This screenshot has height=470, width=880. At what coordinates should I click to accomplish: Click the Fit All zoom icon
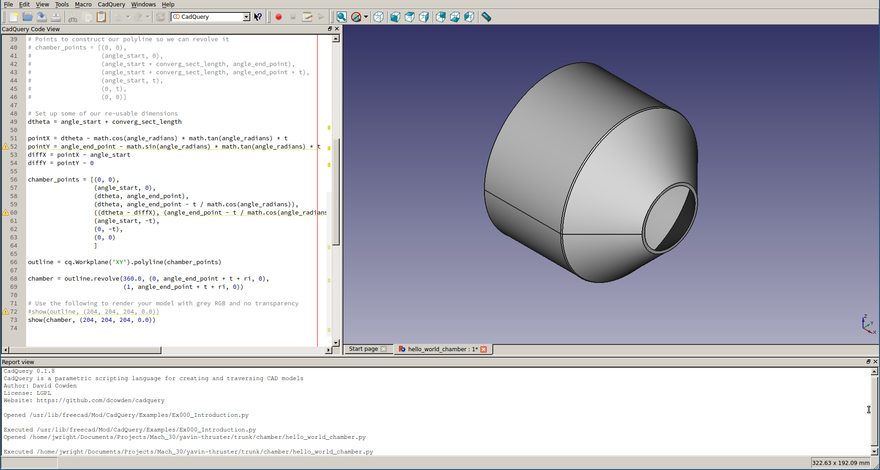click(x=341, y=17)
